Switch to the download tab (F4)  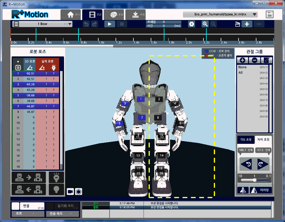click(135, 15)
